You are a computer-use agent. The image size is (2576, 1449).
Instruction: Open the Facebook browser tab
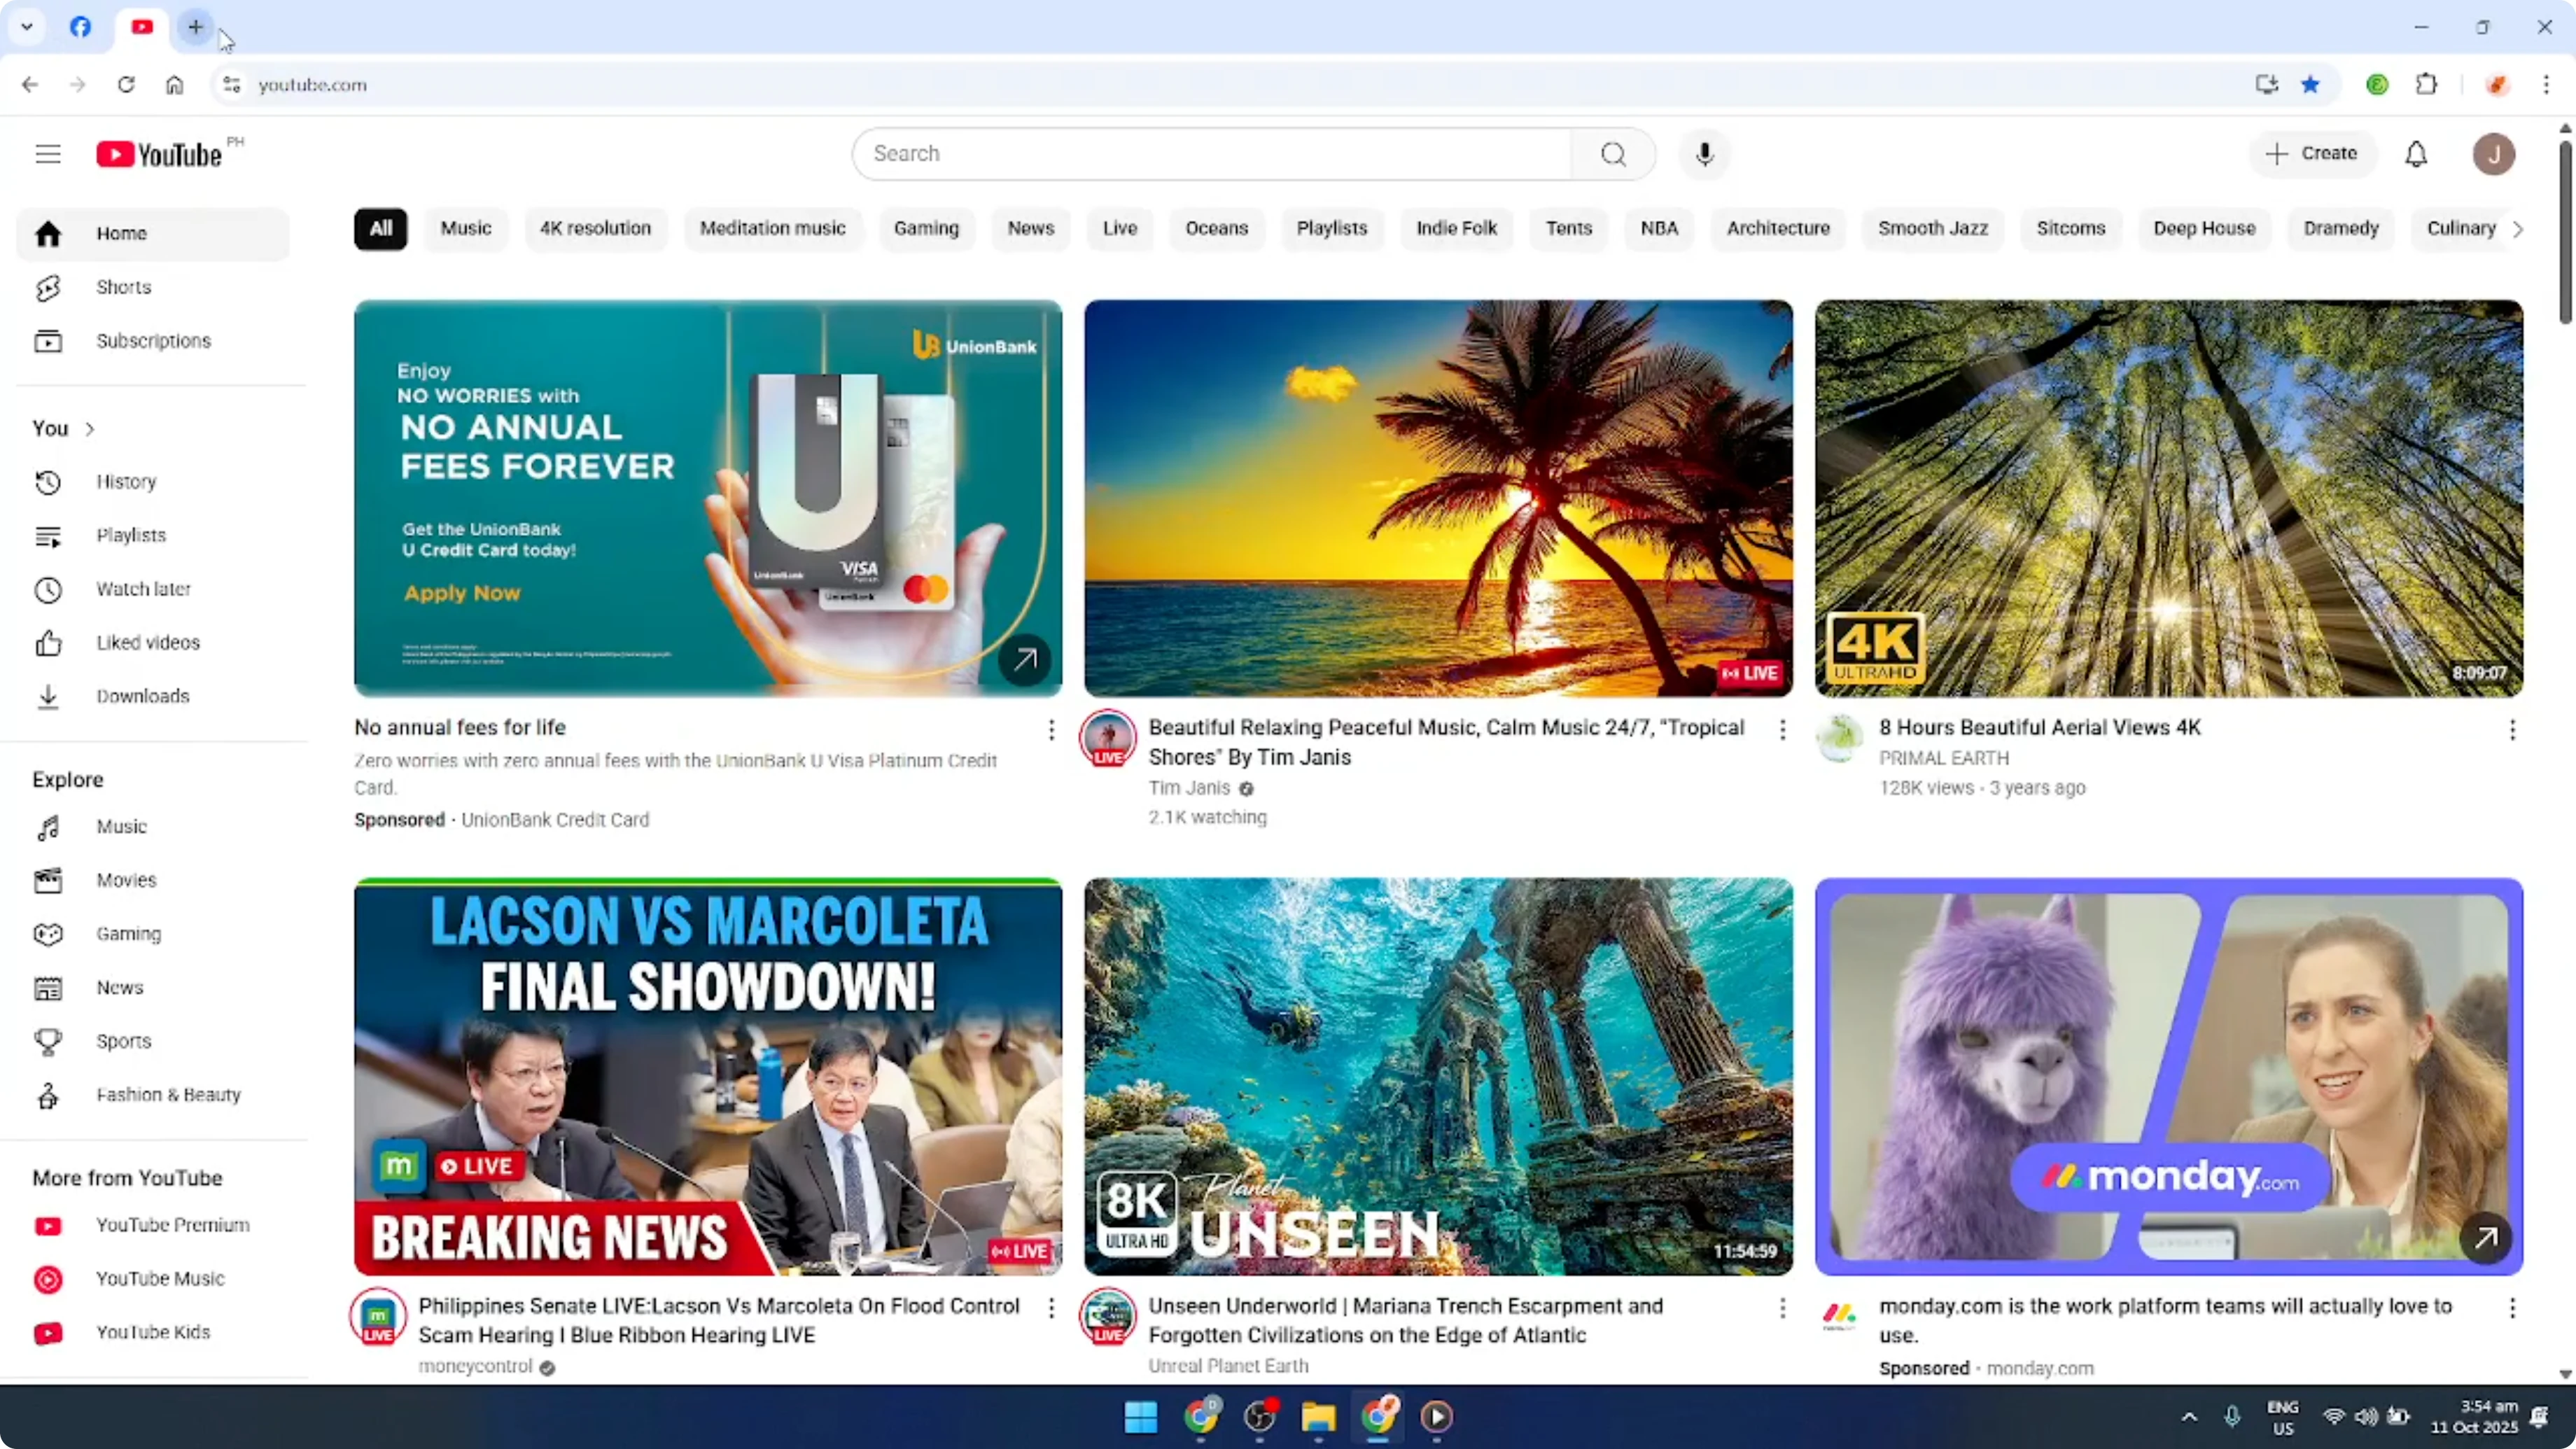80,27
